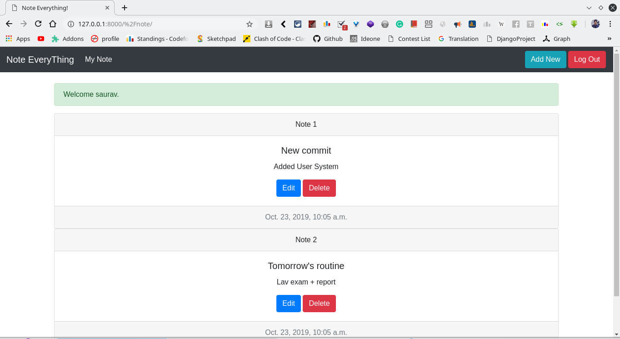Go to the browser home page icon

pos(53,24)
